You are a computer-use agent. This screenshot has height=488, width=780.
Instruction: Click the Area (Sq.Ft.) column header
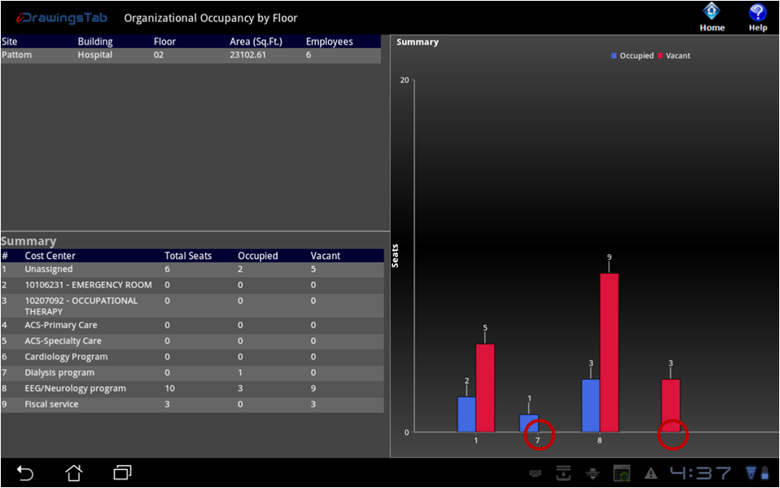pos(256,42)
